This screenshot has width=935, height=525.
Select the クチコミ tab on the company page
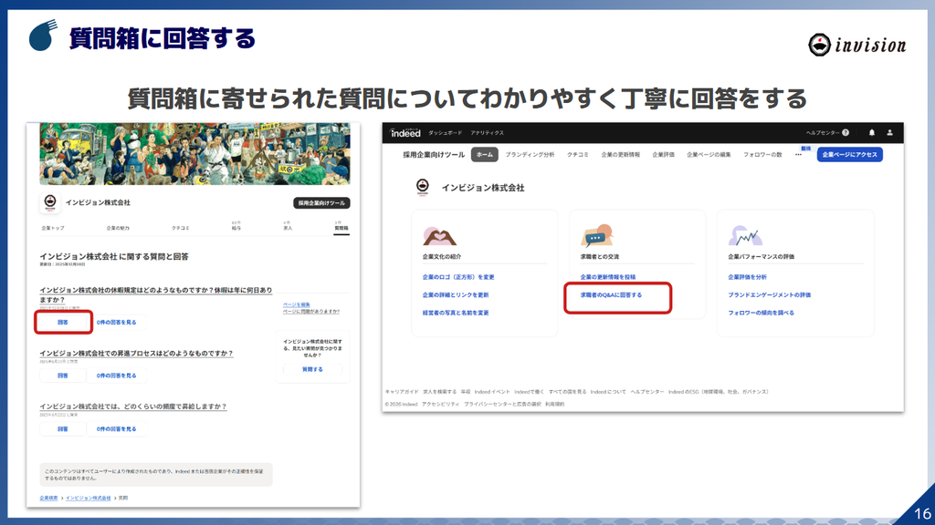click(x=180, y=228)
